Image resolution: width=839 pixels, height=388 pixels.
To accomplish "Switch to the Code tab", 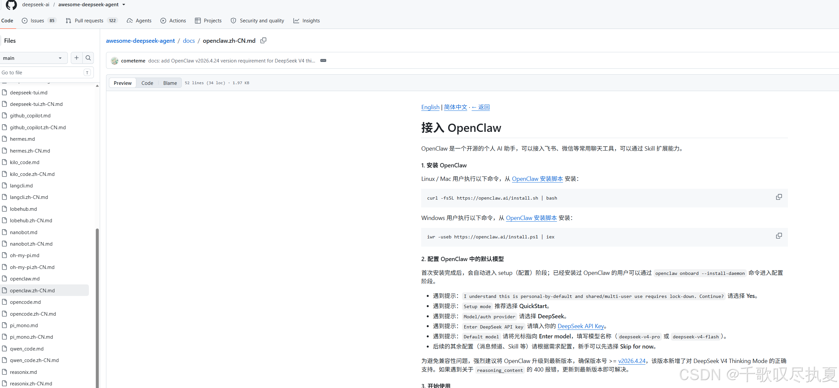I will tap(7, 20).
